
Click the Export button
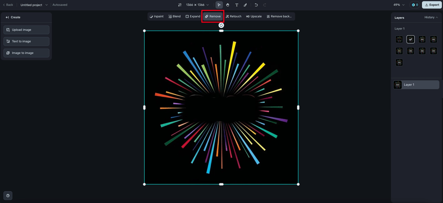pos(432,5)
